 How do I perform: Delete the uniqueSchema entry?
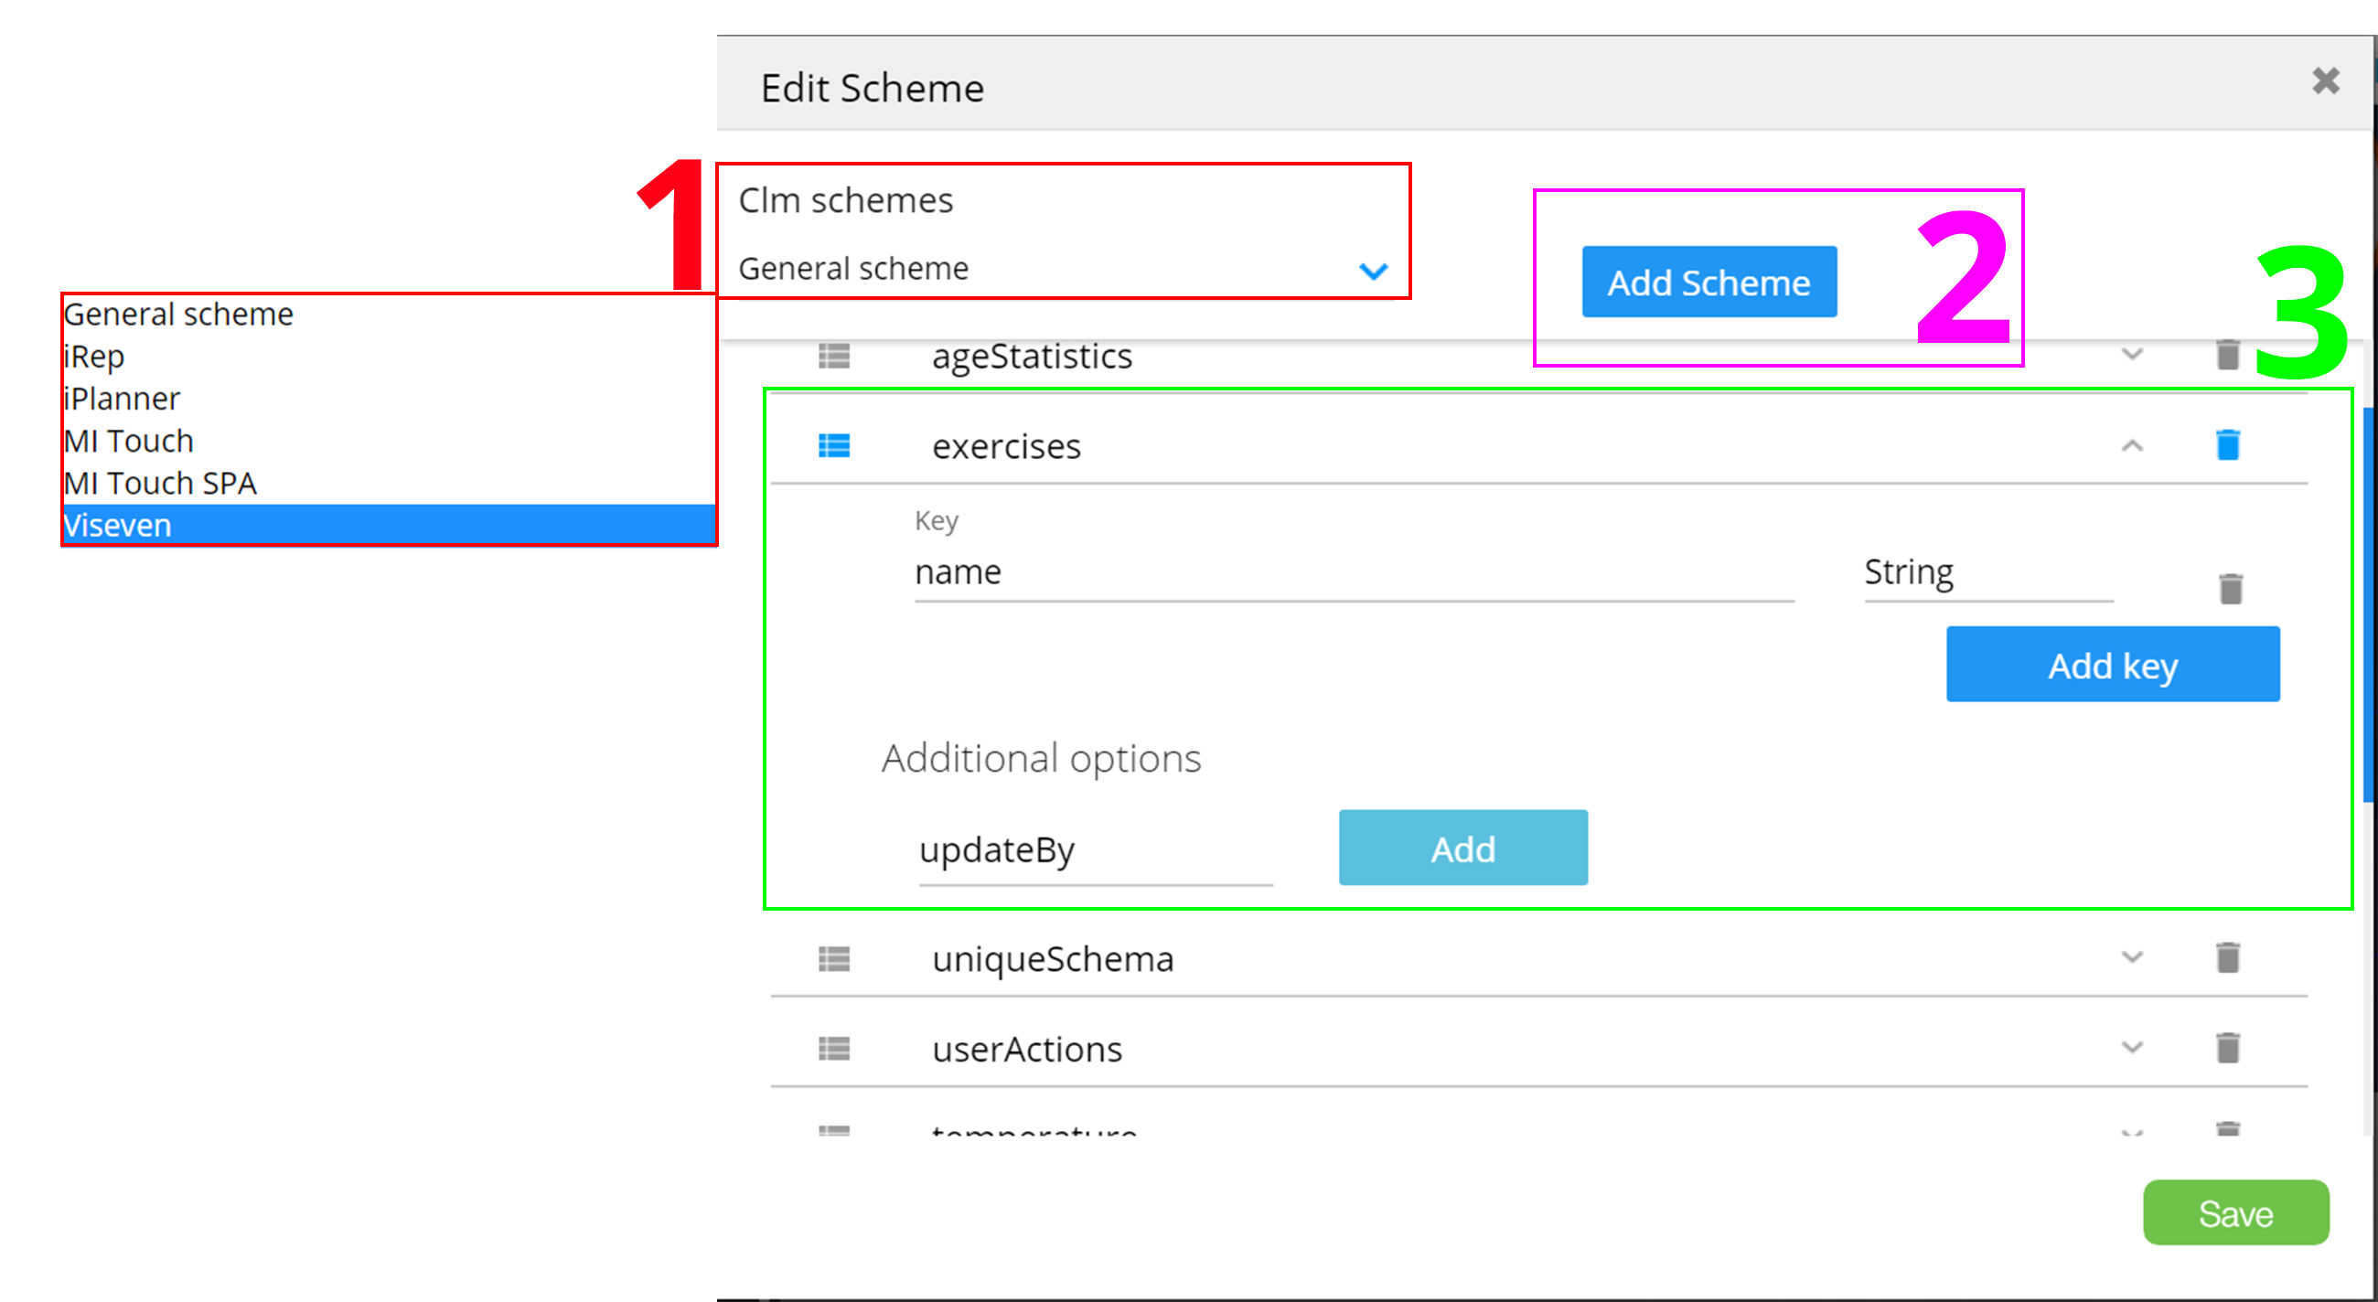point(2227,957)
